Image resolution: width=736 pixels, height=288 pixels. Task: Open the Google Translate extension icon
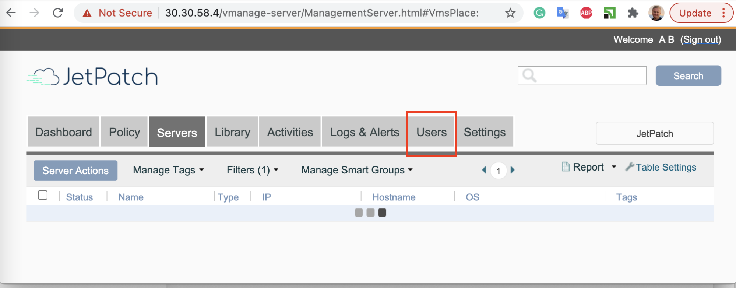point(563,13)
